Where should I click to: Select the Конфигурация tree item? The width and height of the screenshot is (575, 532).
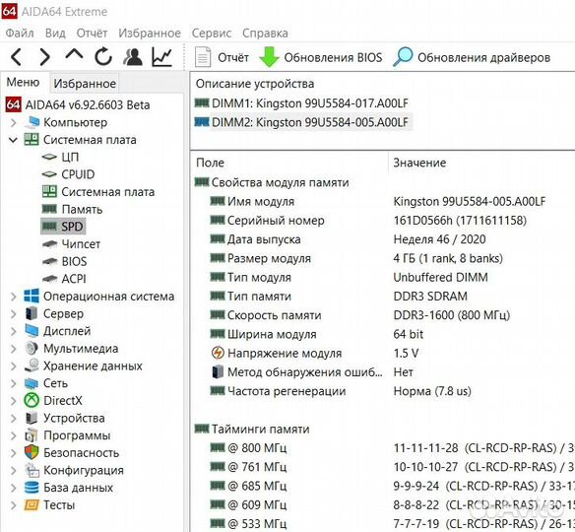coord(84,470)
